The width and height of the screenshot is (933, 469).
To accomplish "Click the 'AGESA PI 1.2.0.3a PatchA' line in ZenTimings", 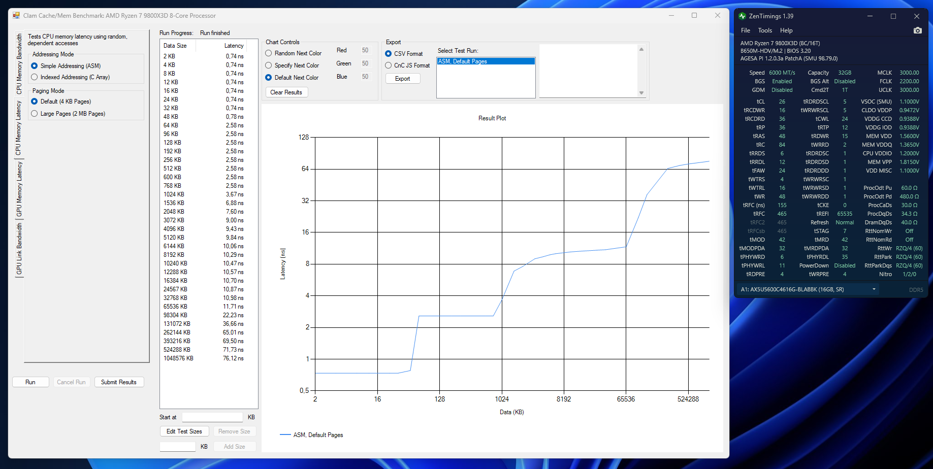I will tap(789, 58).
